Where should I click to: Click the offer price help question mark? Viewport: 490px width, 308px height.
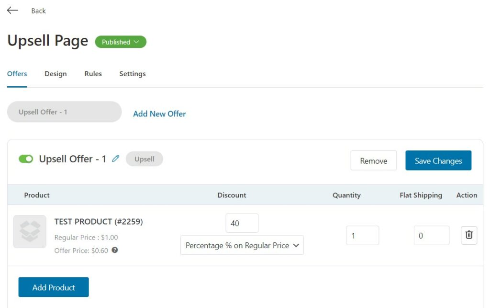[115, 250]
